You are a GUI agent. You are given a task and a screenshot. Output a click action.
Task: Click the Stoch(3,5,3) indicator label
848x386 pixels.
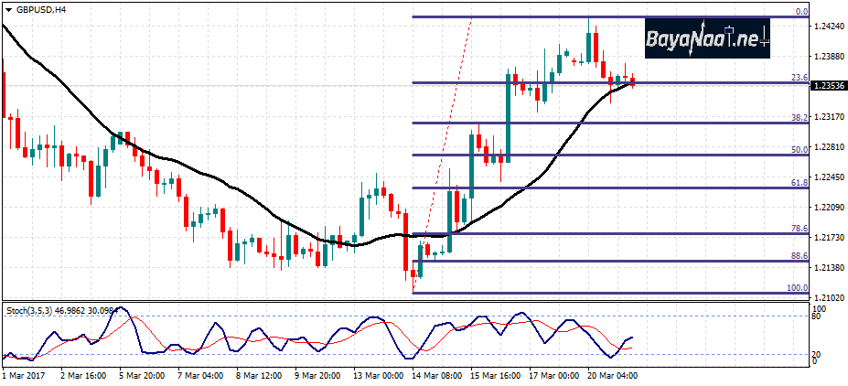61,311
